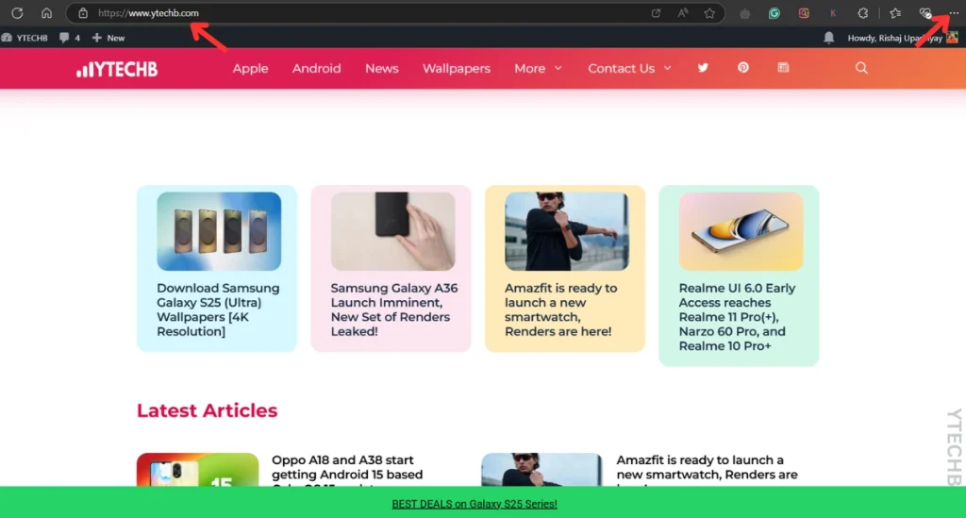
Task: Open the News menu item
Action: click(x=382, y=68)
